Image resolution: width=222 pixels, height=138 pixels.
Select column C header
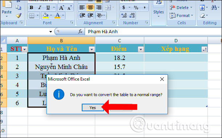120,40
